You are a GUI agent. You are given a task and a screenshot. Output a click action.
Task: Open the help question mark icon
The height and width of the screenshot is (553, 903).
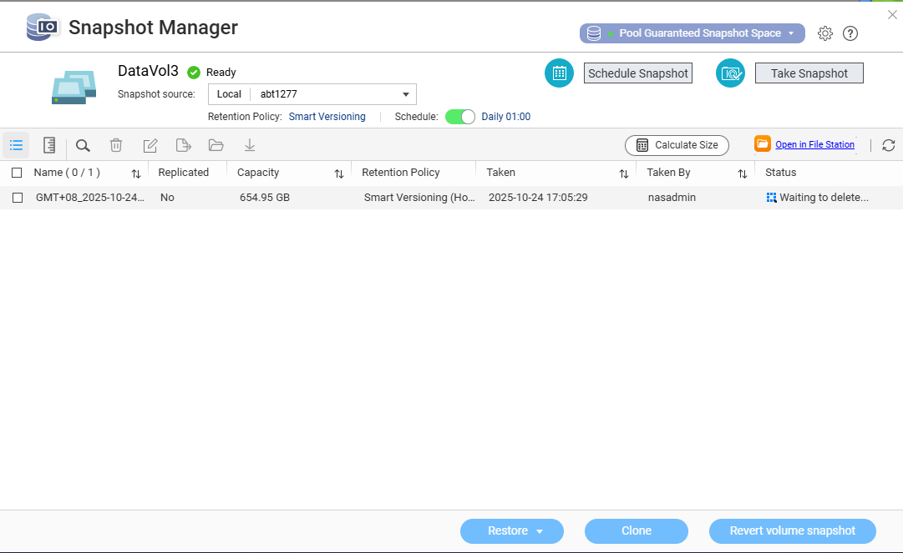tap(850, 33)
